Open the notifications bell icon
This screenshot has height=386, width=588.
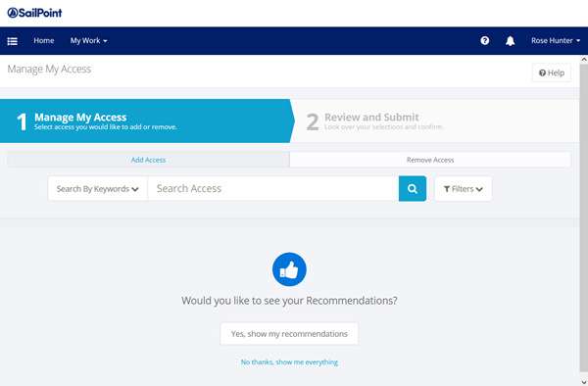510,41
